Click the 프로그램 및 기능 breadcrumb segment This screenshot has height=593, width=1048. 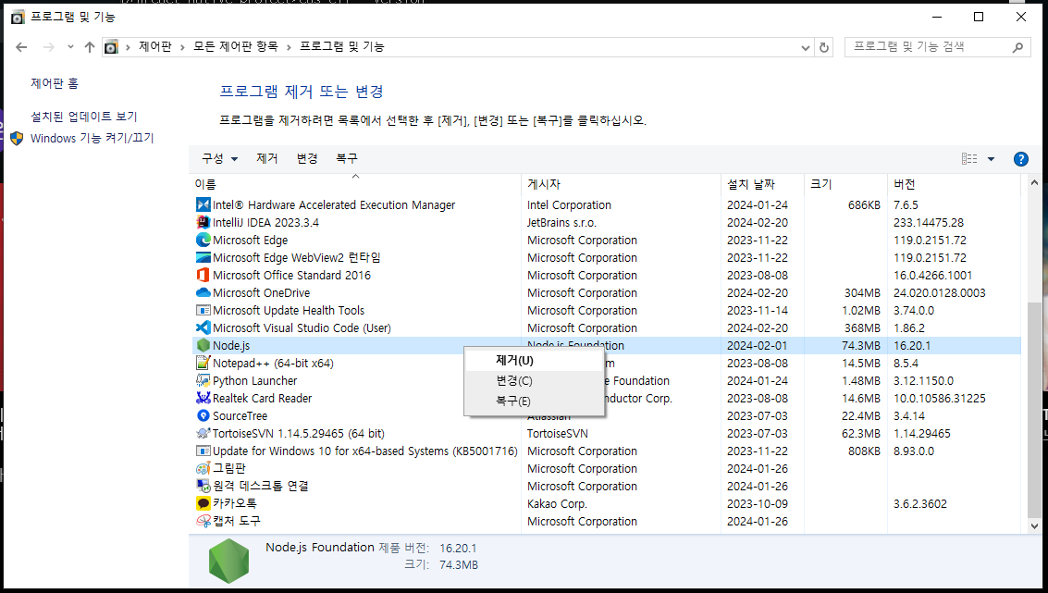[x=341, y=47]
